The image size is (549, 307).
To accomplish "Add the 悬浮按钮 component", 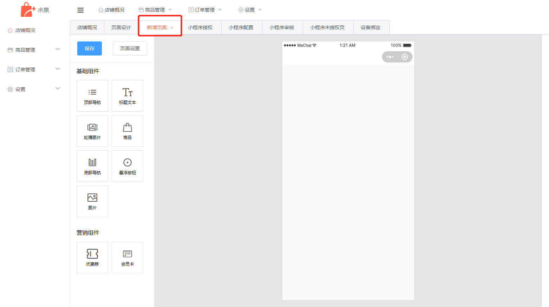I will click(128, 166).
